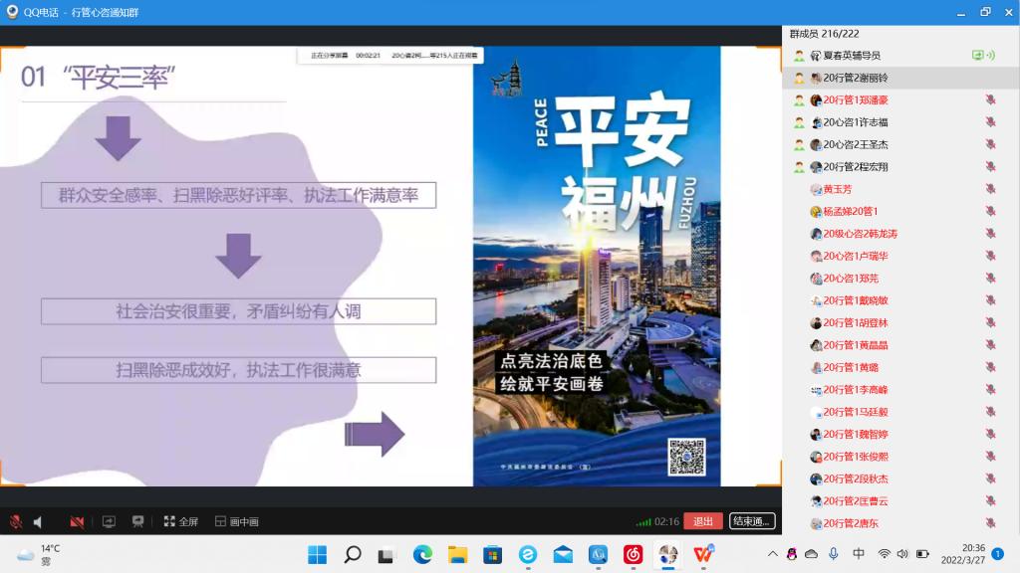Enable picture-in-picture with 画中画

[237, 521]
